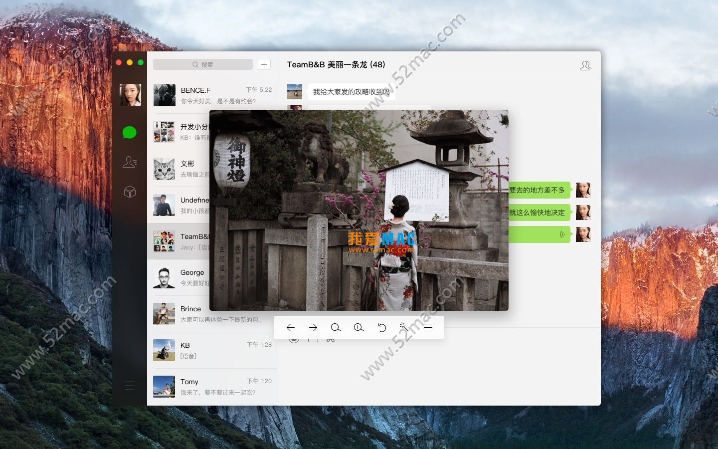Select the message bubble 我给大家发的攻略收到吗
Screen dimensions: 718x449
(x=352, y=91)
